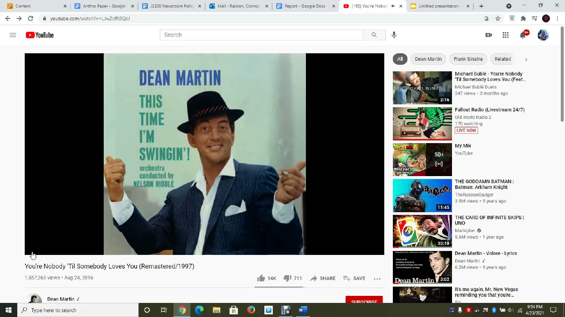Switch to the Report - Google Docs tab
The image size is (565, 317).
click(x=305, y=6)
